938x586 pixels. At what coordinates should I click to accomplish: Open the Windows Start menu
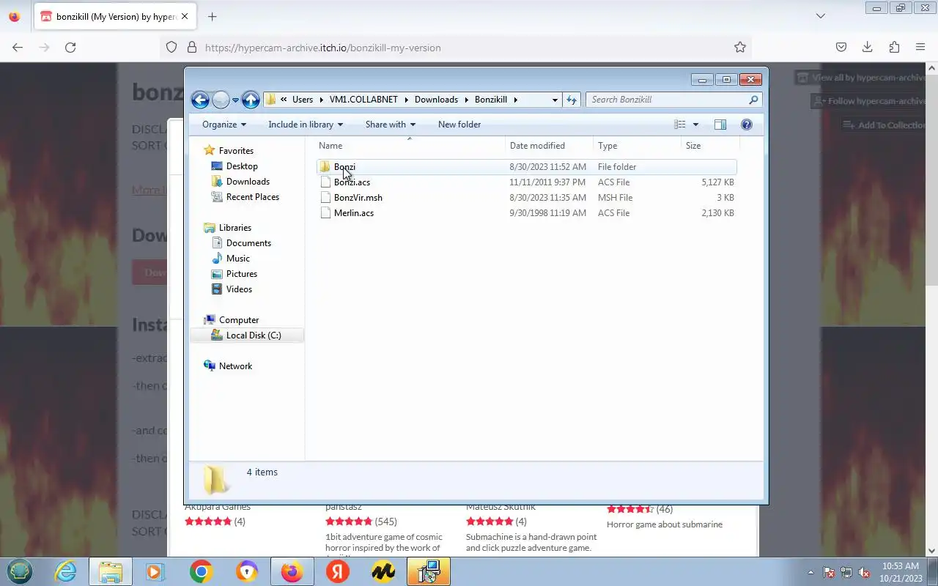click(20, 572)
